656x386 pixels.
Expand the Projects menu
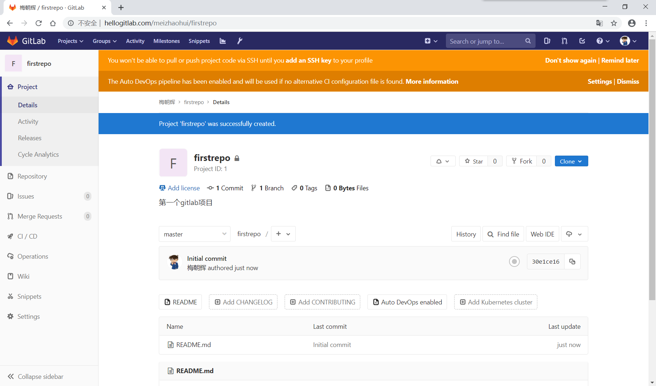[x=71, y=41]
